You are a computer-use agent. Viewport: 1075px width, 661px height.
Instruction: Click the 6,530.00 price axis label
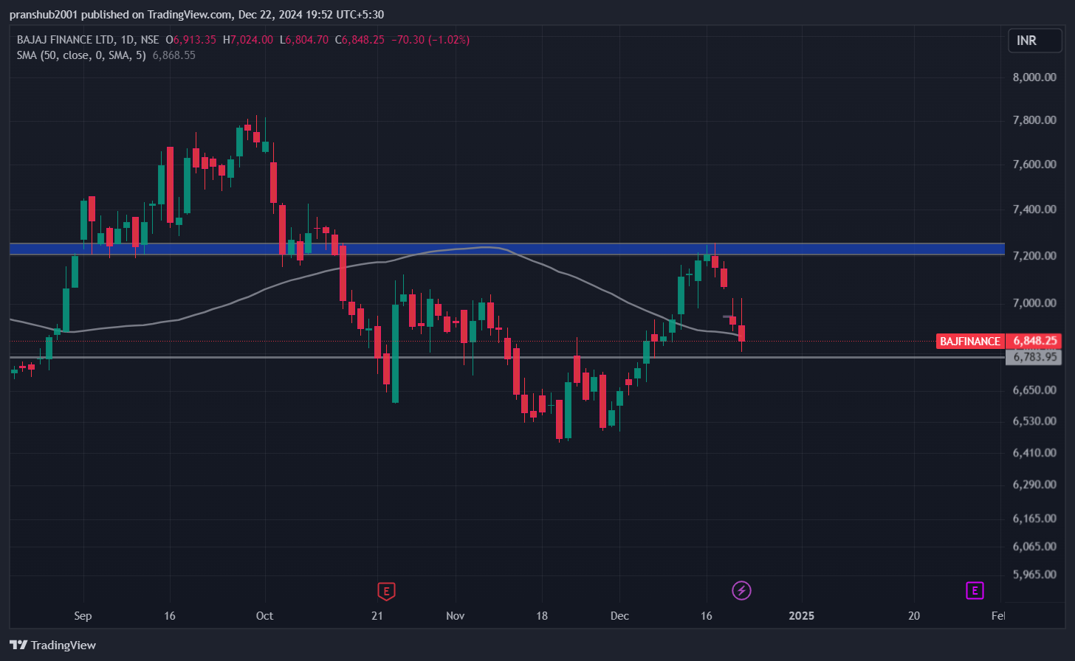(x=1034, y=421)
